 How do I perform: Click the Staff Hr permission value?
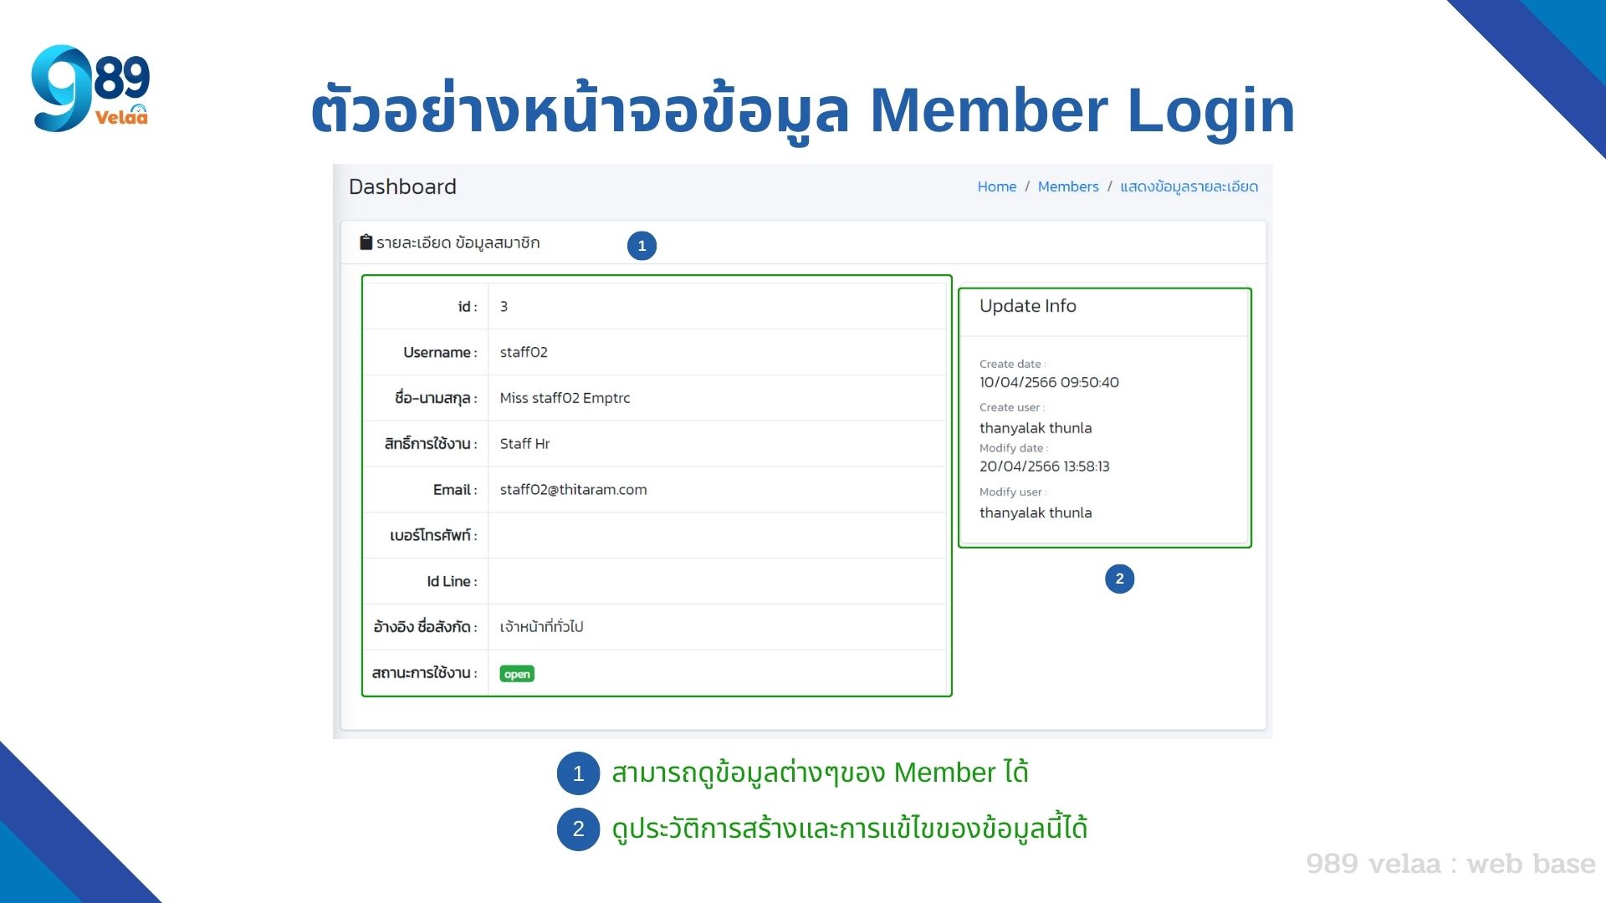pyautogui.click(x=524, y=444)
